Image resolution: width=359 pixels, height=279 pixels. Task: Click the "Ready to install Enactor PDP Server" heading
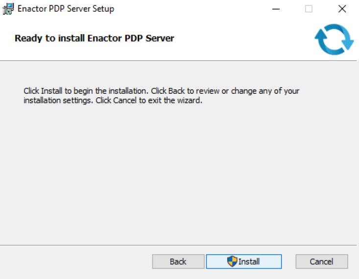(94, 38)
